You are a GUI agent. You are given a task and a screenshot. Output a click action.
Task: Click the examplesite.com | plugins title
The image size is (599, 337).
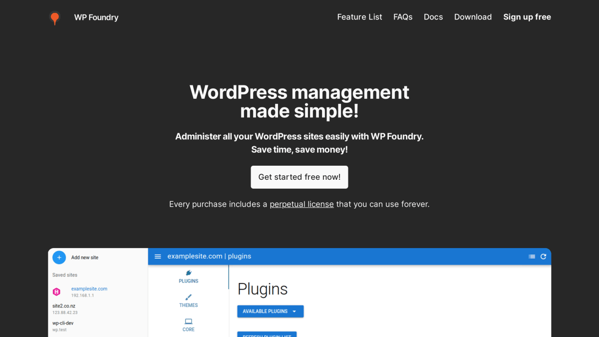[x=209, y=257]
